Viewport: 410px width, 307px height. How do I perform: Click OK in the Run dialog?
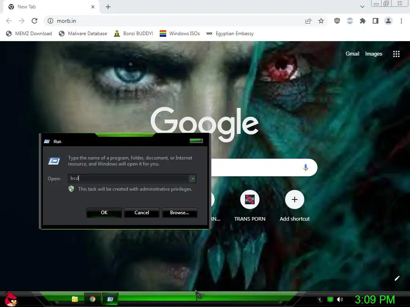click(104, 213)
